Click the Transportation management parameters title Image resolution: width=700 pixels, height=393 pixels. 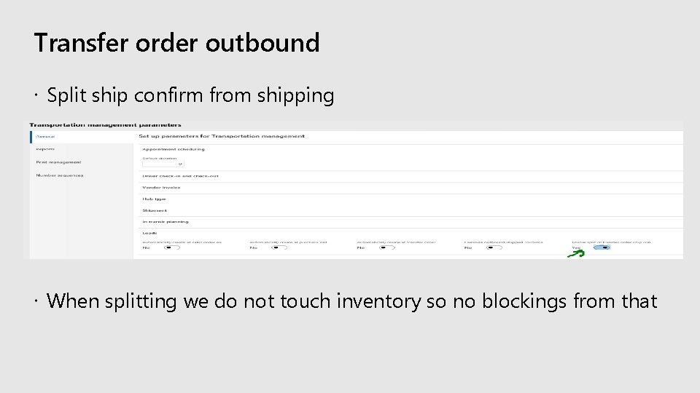pyautogui.click(x=105, y=125)
